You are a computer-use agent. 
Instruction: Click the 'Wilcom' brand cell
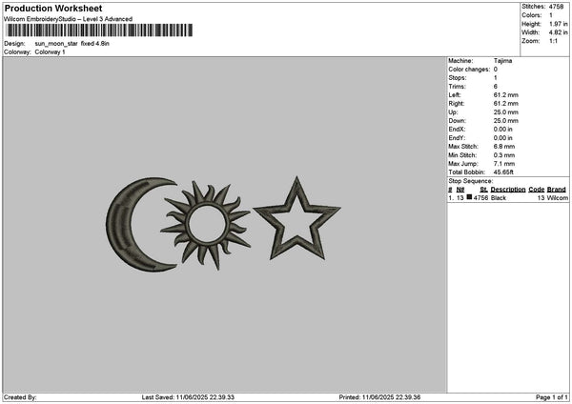[558, 198]
